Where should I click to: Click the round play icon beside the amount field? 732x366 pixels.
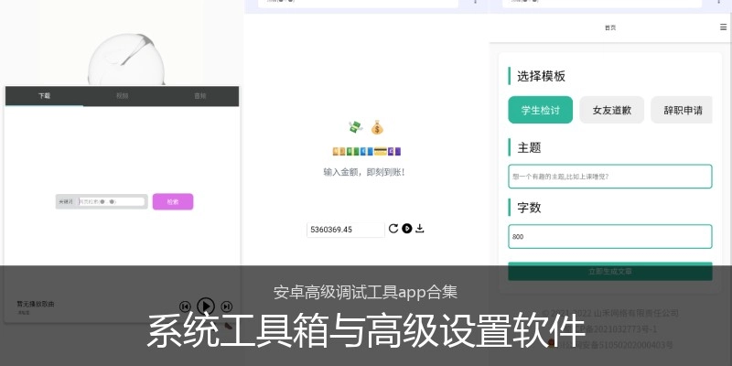pyautogui.click(x=407, y=228)
